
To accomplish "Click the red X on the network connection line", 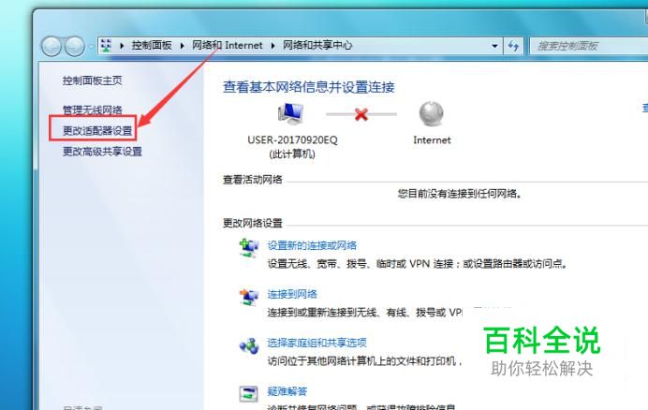I will (x=361, y=114).
